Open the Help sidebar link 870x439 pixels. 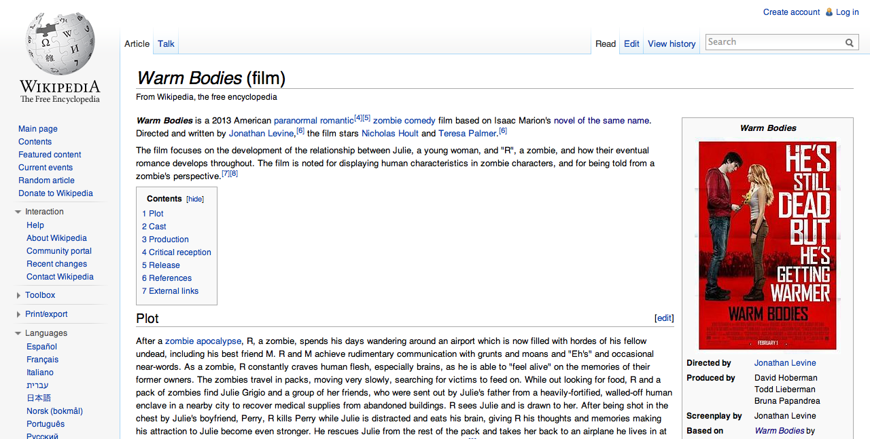click(x=35, y=225)
